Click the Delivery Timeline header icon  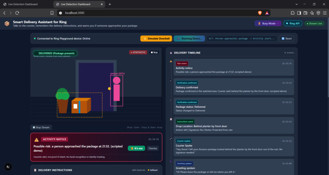171,53
